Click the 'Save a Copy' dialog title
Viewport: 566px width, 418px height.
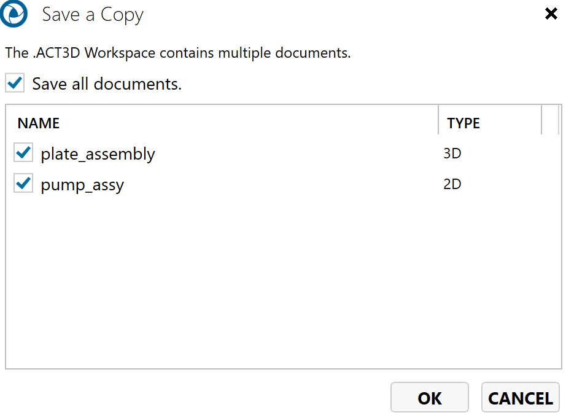[93, 15]
